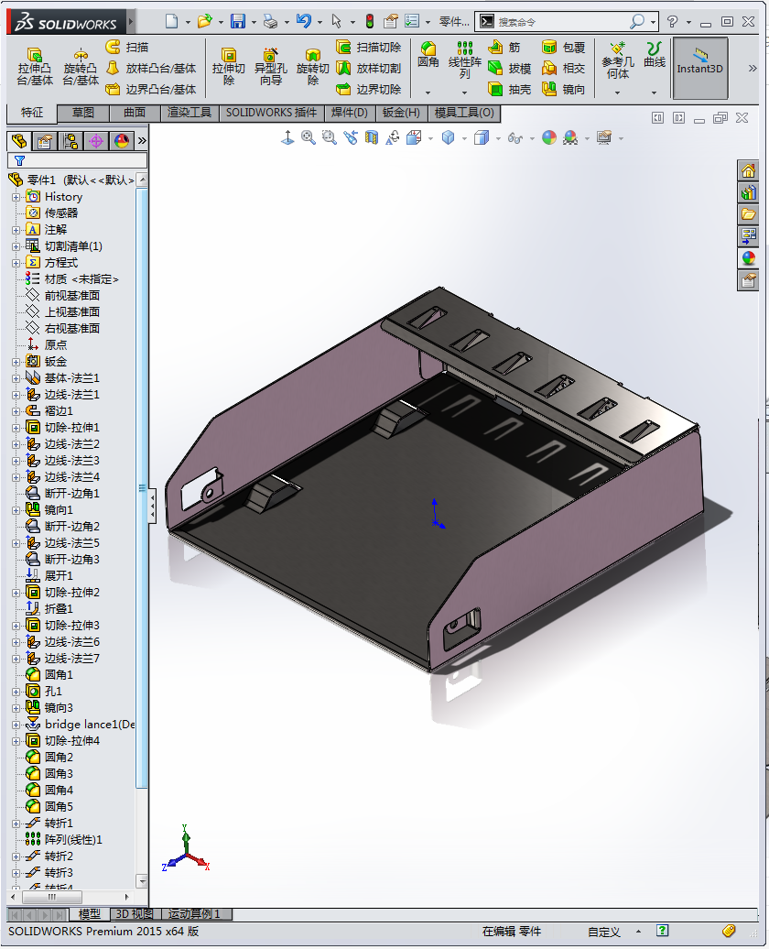
Task: Click the 圆角 fillet tool in ribbon
Action: click(428, 54)
